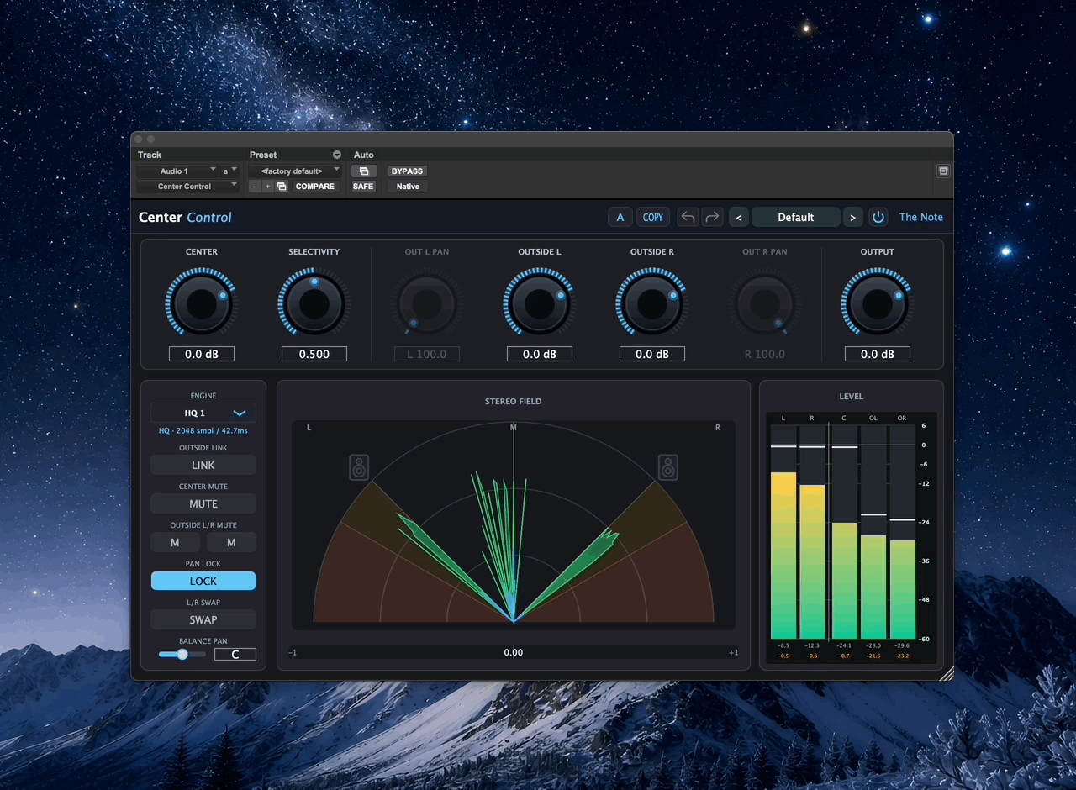The width and height of the screenshot is (1076, 790).
Task: Click the undo arrow icon
Action: (688, 218)
